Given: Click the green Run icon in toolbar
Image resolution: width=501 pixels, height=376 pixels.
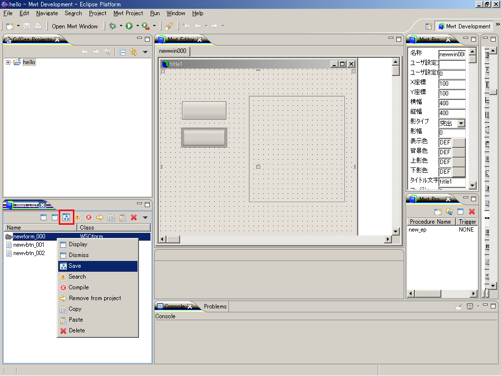Looking at the screenshot, I should click(x=129, y=26).
